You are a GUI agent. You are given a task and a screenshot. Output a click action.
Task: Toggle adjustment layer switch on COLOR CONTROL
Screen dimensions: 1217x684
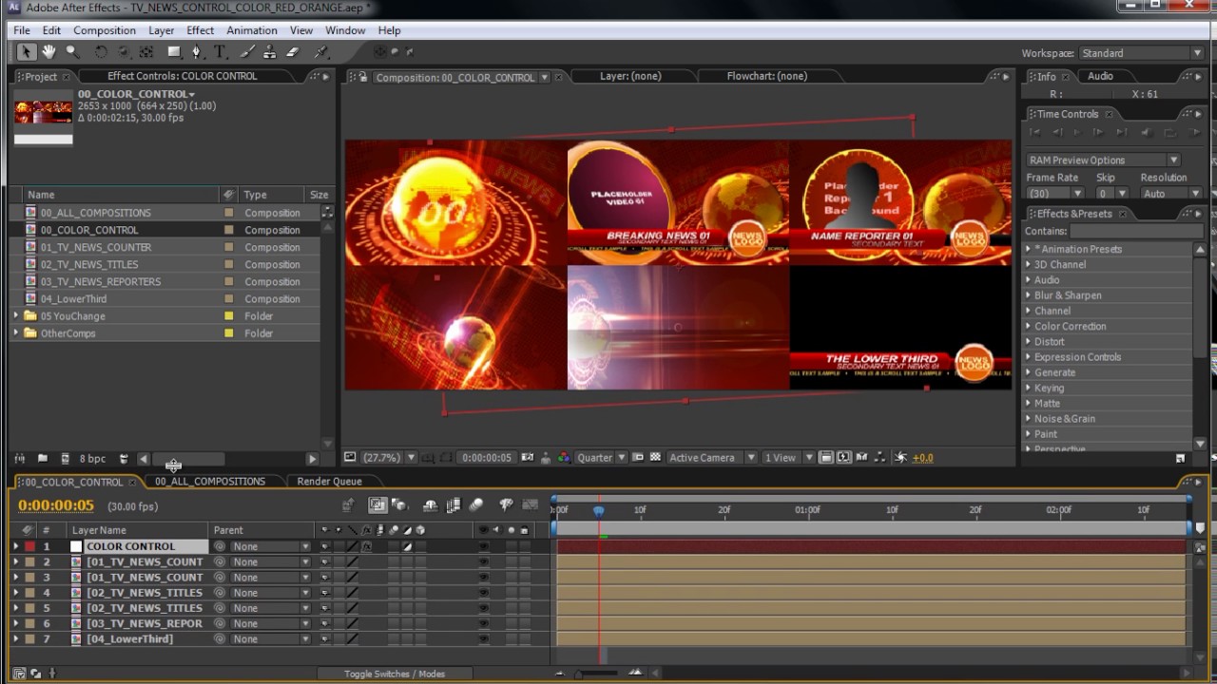pos(407,546)
